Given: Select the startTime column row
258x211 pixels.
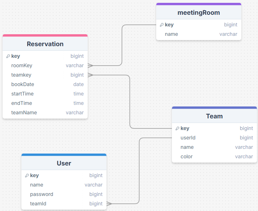Looking at the screenshot, I should (45, 94).
